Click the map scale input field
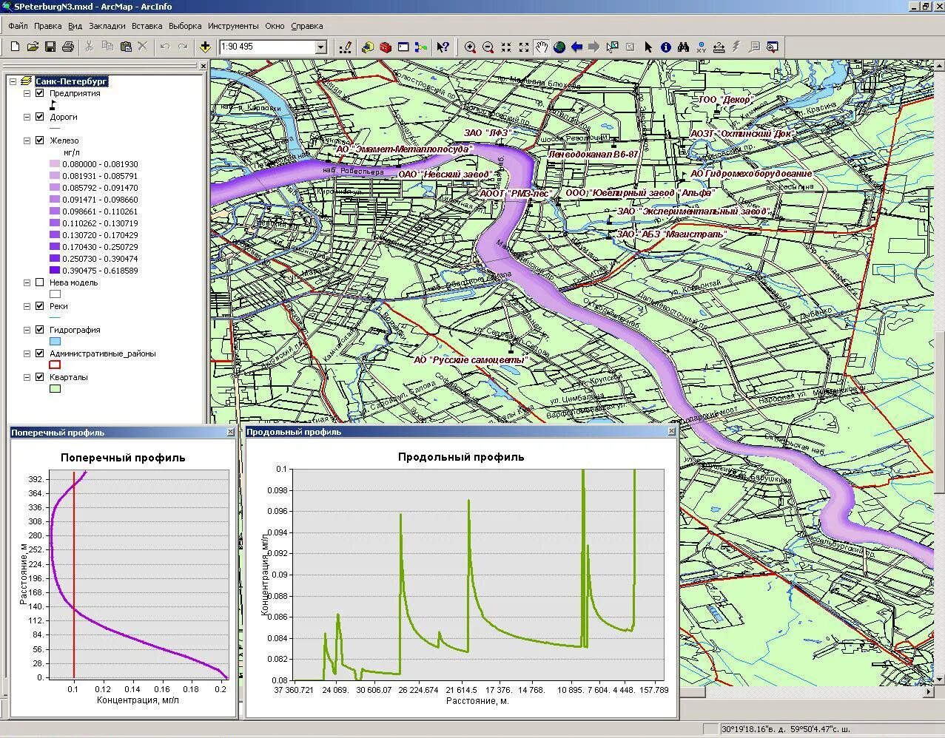 pos(267,47)
